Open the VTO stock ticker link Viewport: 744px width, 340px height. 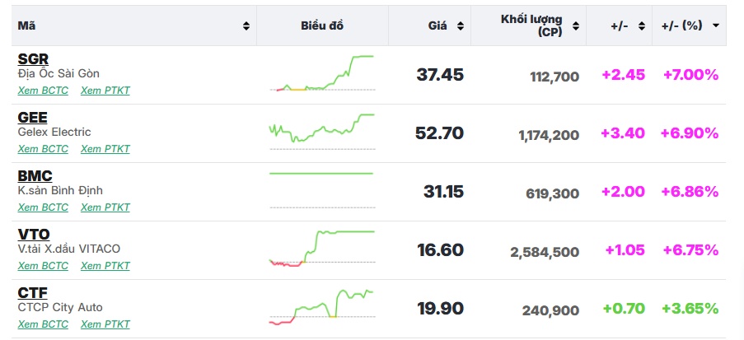pos(34,235)
